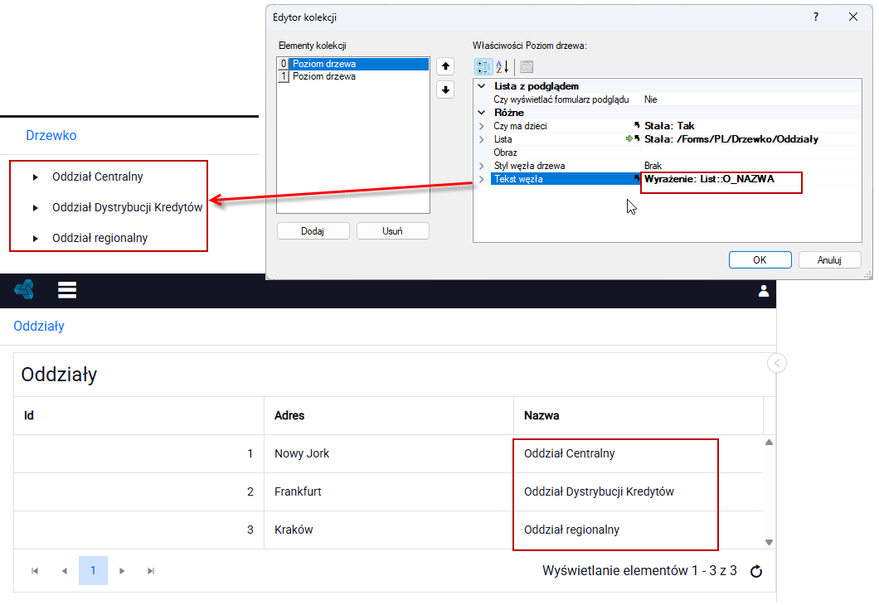Sort properties alphabetically
This screenshot has height=605, width=879.
pos(503,66)
